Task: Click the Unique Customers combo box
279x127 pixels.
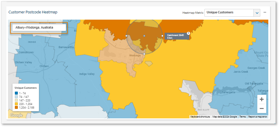Action: [x=229, y=13]
